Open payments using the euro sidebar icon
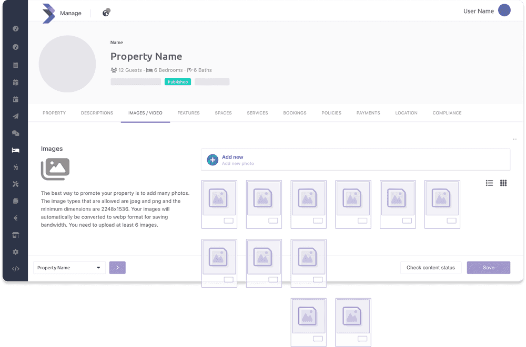This screenshot has width=526, height=347. tap(15, 218)
